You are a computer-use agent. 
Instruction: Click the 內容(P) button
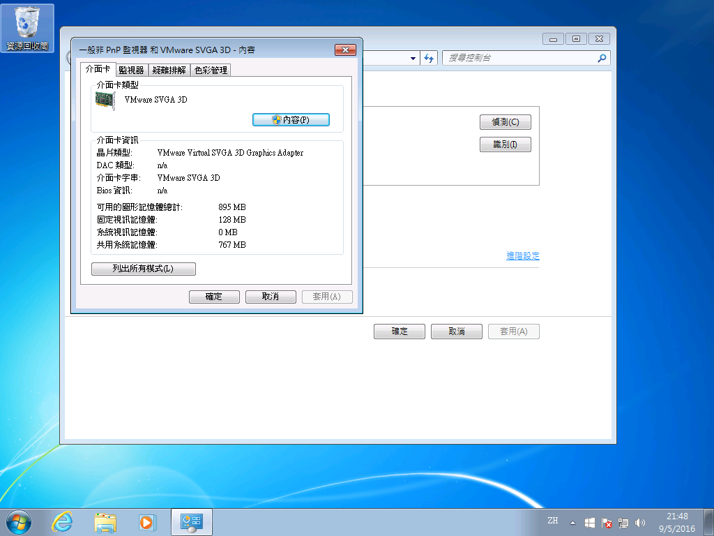pyautogui.click(x=291, y=119)
